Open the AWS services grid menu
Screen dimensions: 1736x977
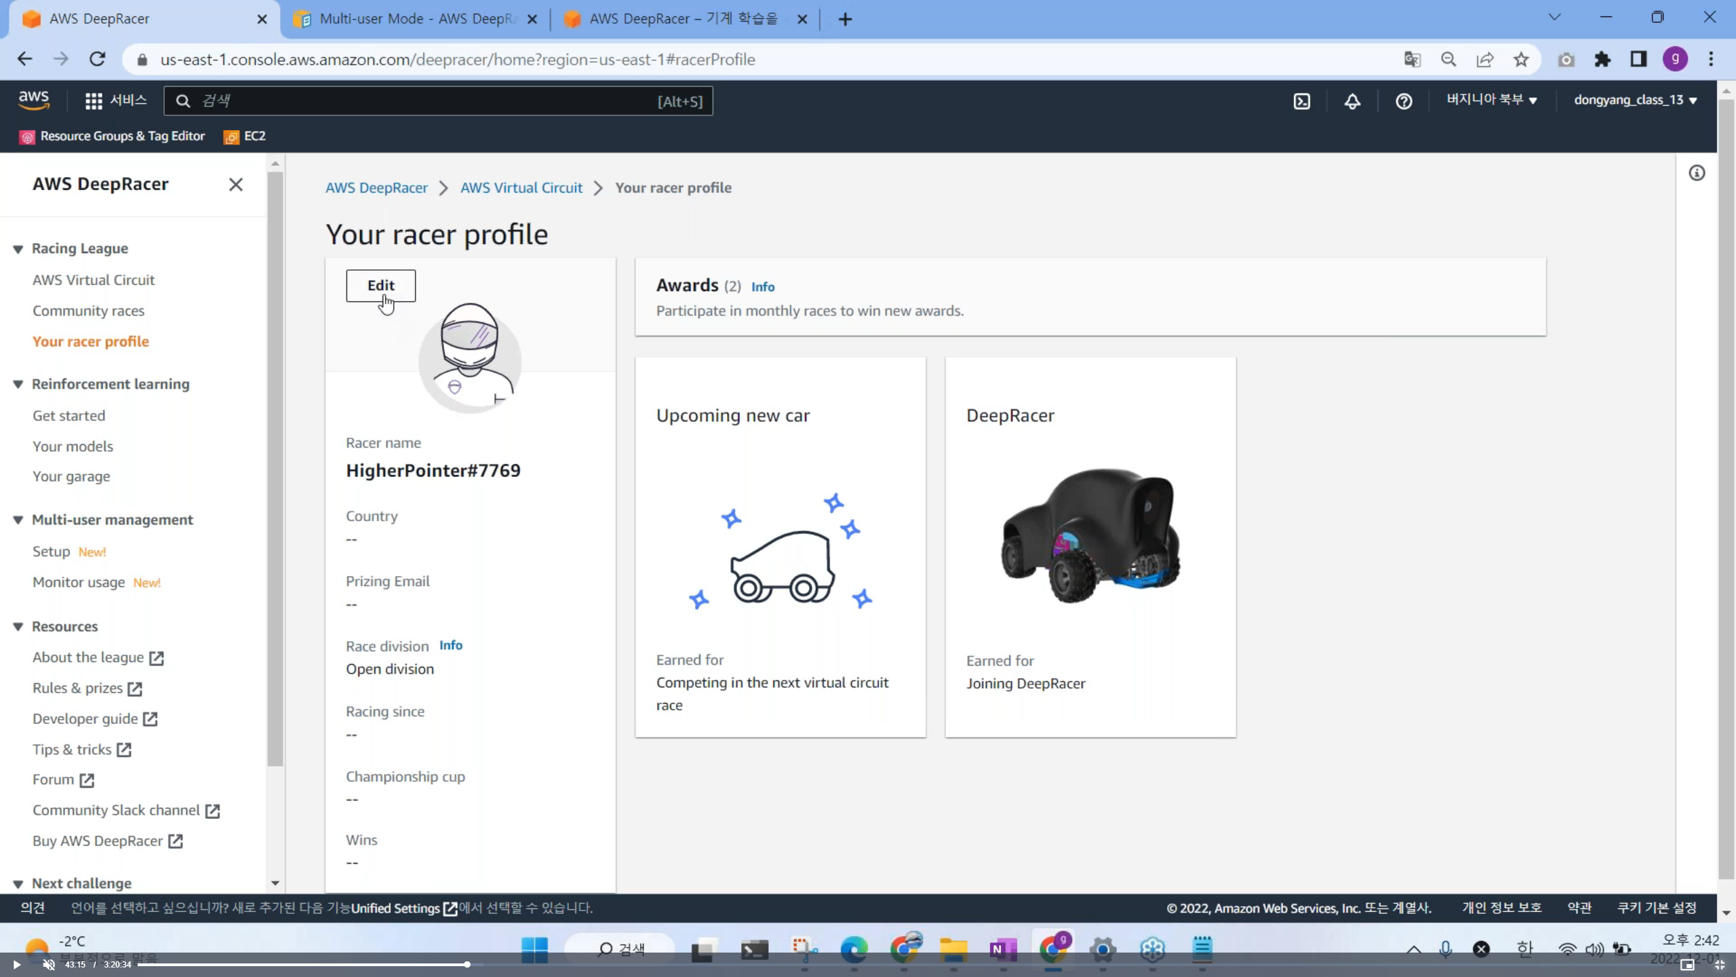tap(94, 101)
